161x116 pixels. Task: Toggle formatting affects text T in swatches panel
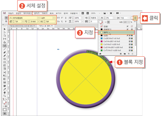(x=108, y=22)
